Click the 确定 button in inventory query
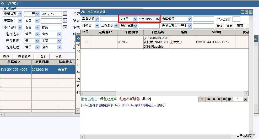The height and width of the screenshot is (139, 259). pyautogui.click(x=229, y=26)
